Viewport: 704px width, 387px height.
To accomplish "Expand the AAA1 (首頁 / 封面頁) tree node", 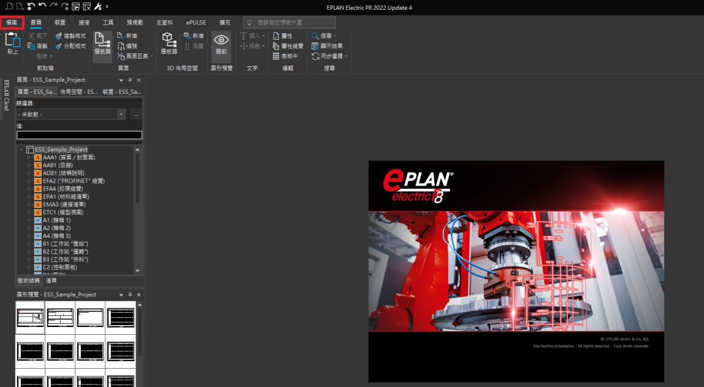I will pyautogui.click(x=29, y=158).
